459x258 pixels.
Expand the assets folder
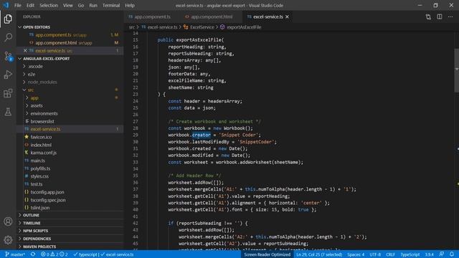37,105
